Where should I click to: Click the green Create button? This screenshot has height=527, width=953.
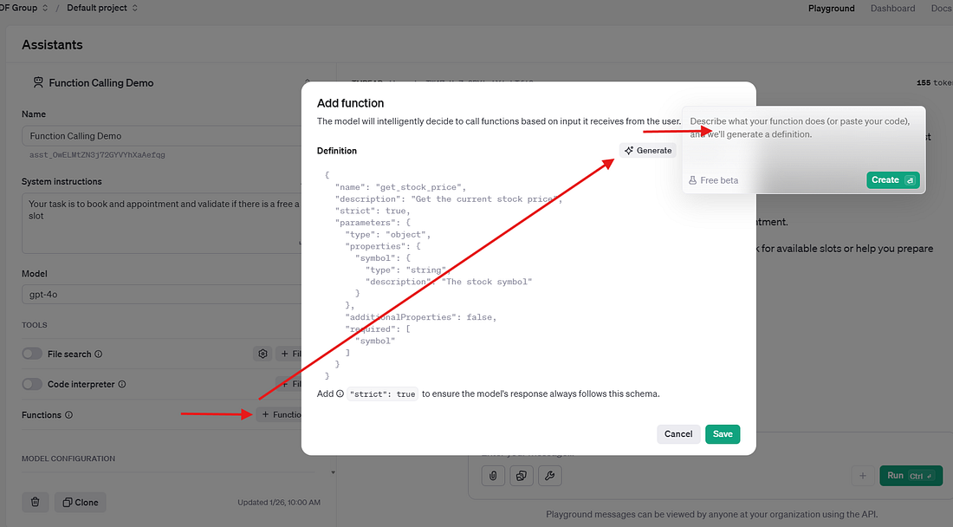click(893, 180)
